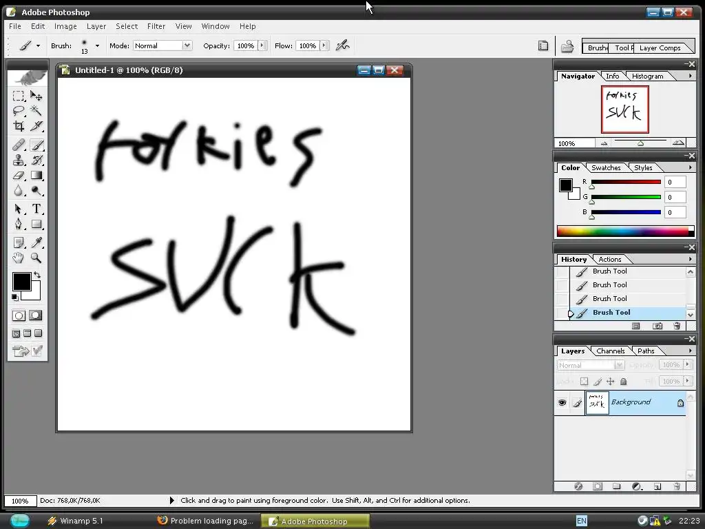Select Standard Screen mode
Viewport: 705px width, 529px height.
17,333
